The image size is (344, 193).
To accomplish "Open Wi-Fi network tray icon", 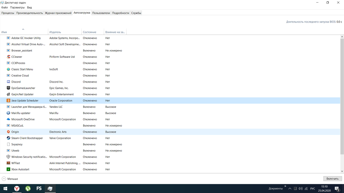I will point(306,189).
